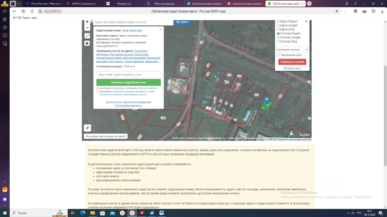Screen dimensions: 387x217
Task: Click the blue location marker on map
Action: pos(267,101)
